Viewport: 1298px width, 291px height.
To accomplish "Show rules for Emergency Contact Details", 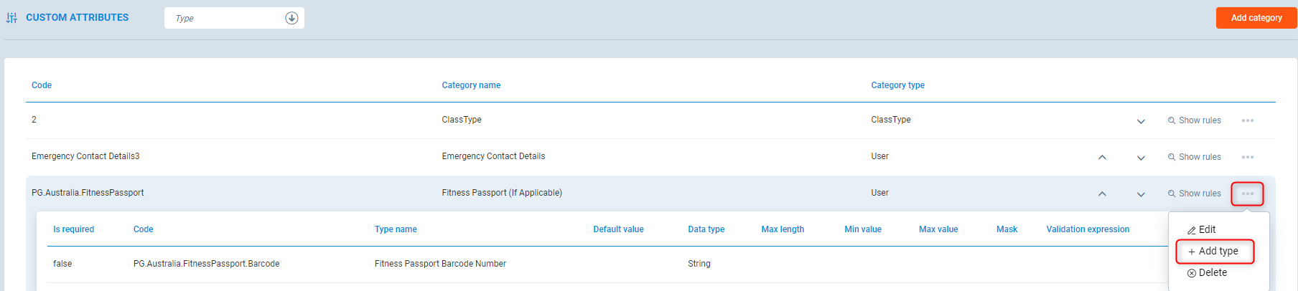I will pos(1194,157).
